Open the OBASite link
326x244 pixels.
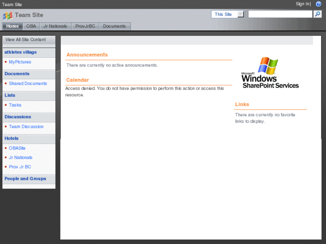tap(17, 148)
